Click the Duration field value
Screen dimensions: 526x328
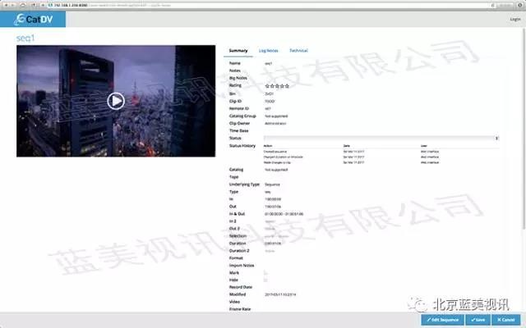(273, 244)
